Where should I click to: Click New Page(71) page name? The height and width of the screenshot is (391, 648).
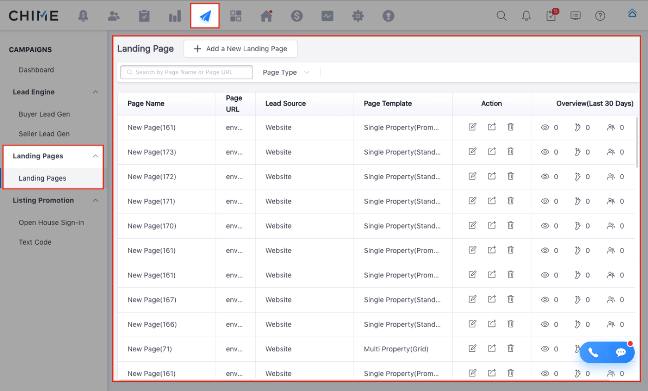point(150,349)
